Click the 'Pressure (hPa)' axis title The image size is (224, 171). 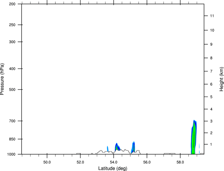click(2, 79)
